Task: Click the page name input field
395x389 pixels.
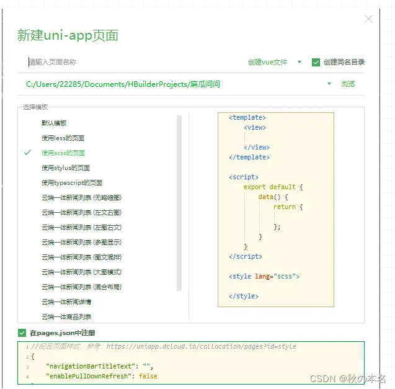Action: coord(131,62)
